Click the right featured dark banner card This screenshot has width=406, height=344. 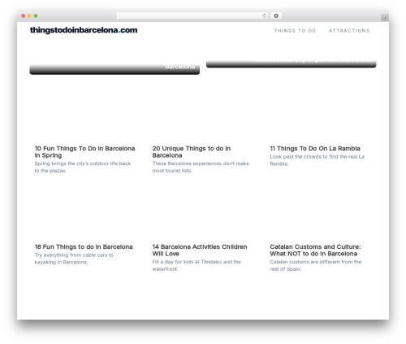point(292,64)
